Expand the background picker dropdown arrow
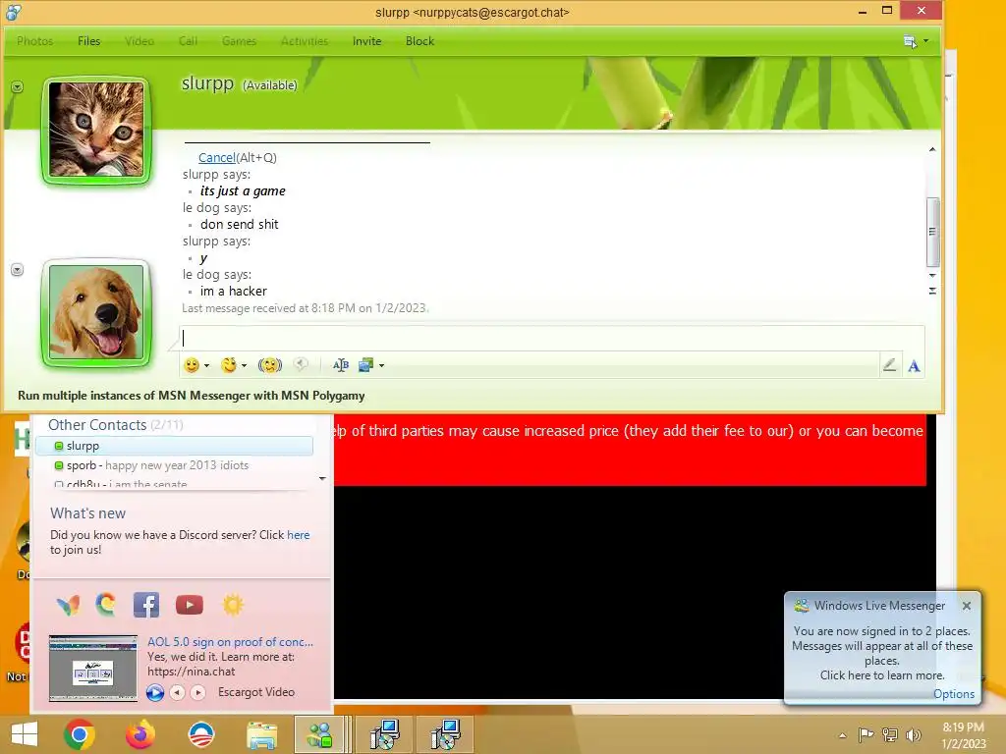This screenshot has height=754, width=1006. point(382,366)
